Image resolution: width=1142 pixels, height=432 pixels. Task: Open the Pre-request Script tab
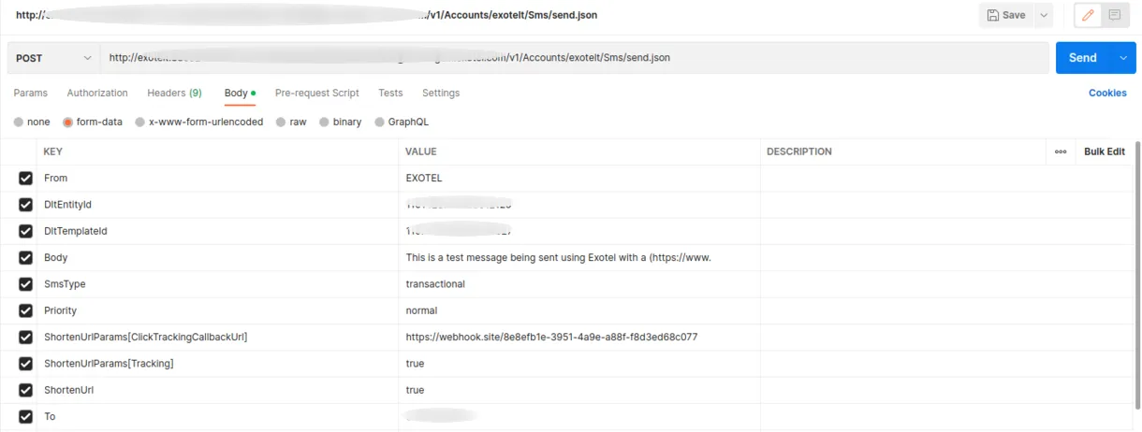pyautogui.click(x=317, y=94)
